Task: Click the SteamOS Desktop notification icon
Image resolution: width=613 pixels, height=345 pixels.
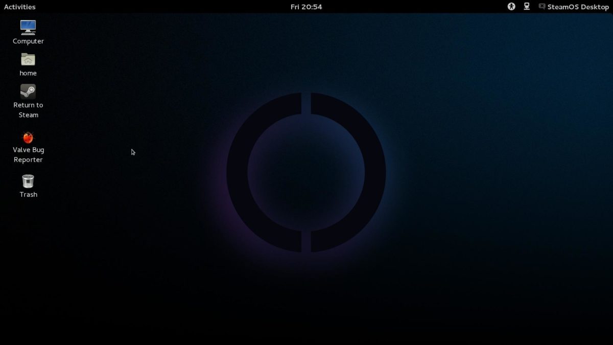Action: (x=541, y=7)
